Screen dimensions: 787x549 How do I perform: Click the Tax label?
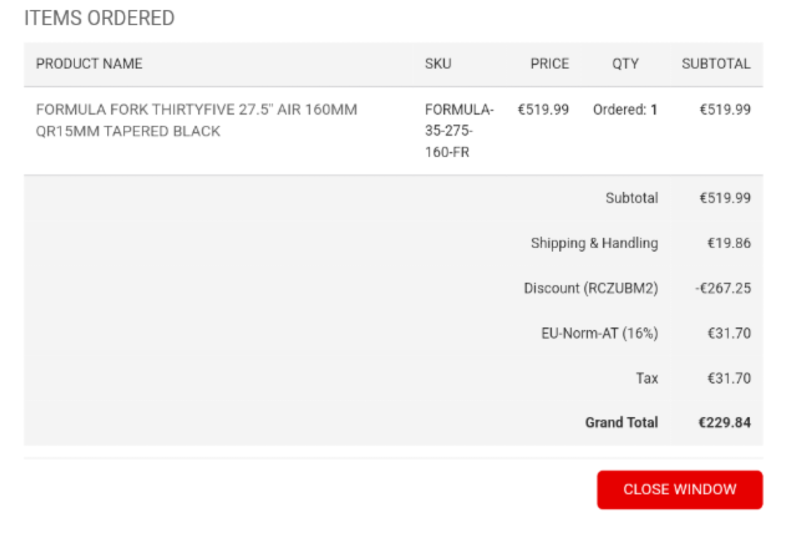[x=647, y=378]
